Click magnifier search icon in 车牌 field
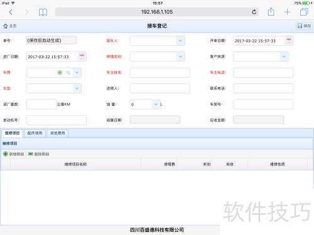Image resolution: width=314 pixels, height=235 pixels. coord(68,73)
